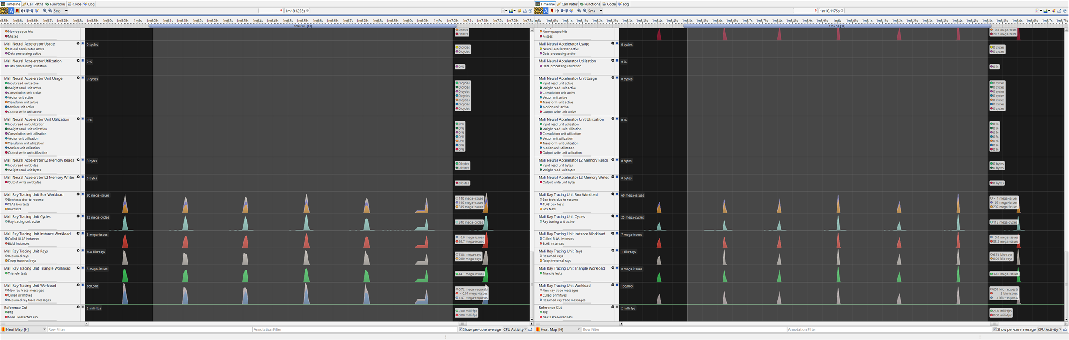Zoom in on the left window timeline

click(45, 11)
